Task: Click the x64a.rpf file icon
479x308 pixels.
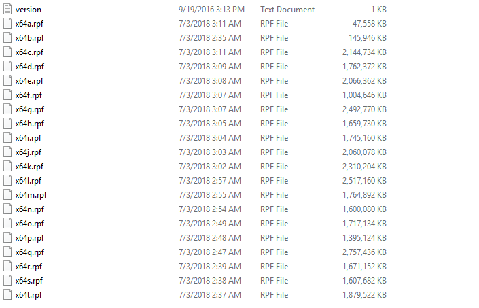Action: click(x=7, y=24)
